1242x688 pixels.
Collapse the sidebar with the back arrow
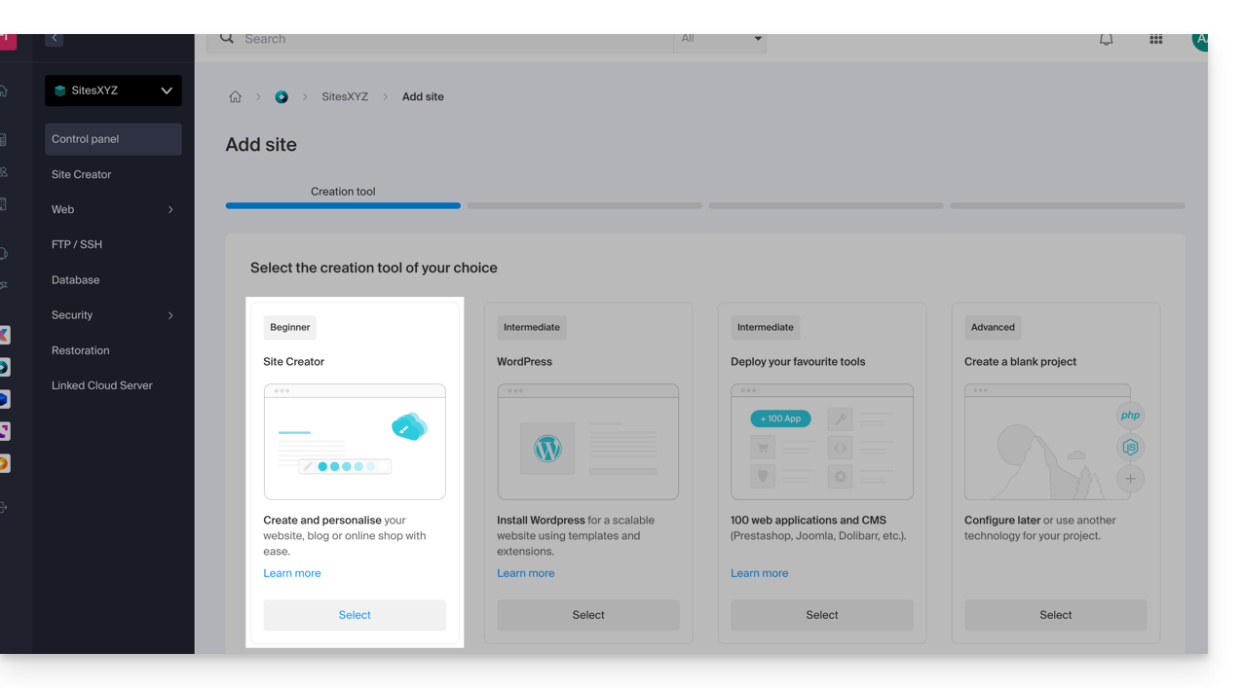click(55, 39)
